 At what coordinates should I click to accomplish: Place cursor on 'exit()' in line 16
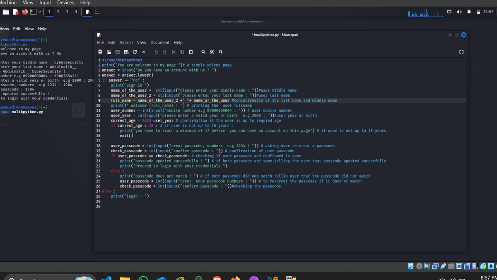tap(126, 136)
